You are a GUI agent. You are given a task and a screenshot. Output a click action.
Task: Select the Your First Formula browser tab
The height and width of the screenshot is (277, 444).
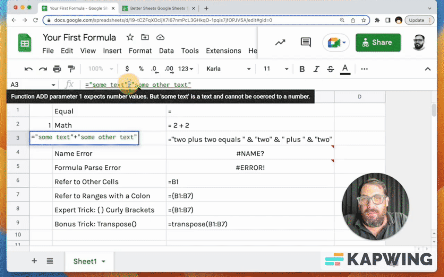click(x=78, y=8)
